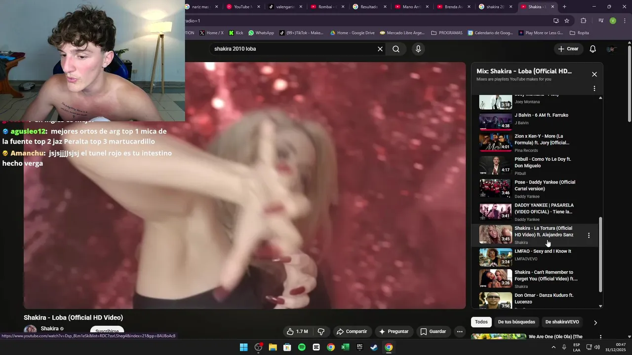
Task: Switch to the Resultado Google tab
Action: click(368, 7)
